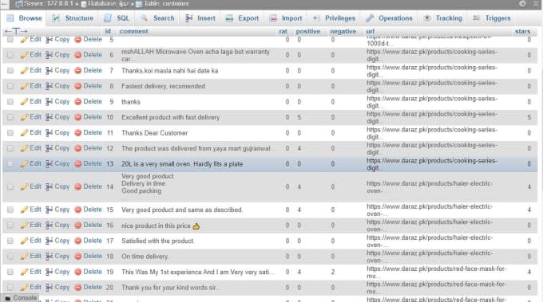The height and width of the screenshot is (302, 543).
Task: Click the Edit pencil icon for row 15
Action: 24,210
